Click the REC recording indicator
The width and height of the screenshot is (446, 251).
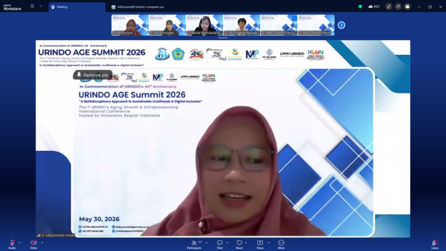(374, 6)
